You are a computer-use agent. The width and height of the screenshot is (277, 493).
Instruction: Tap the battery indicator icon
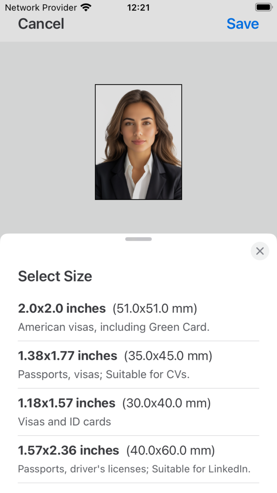pos(263,7)
